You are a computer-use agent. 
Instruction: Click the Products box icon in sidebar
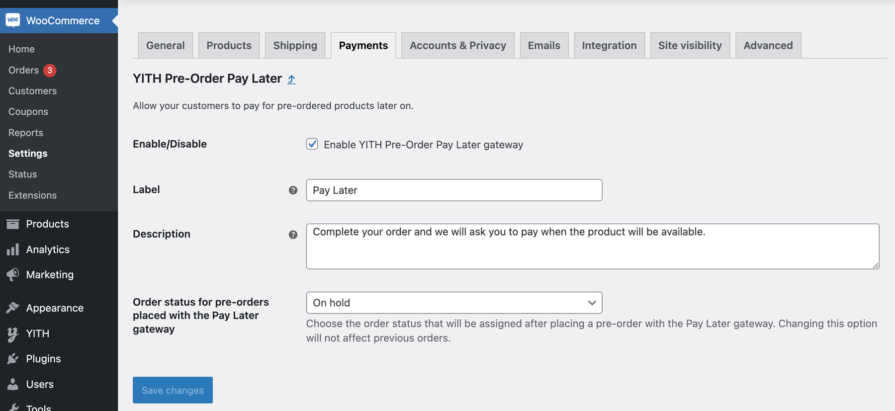(13, 224)
